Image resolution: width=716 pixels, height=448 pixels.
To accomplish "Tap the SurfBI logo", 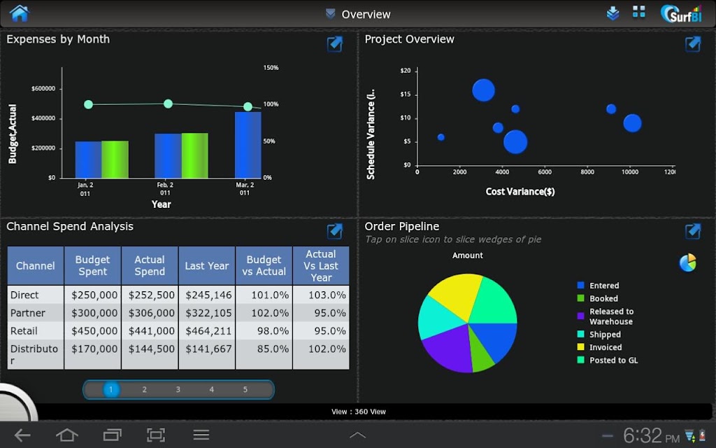I will pyautogui.click(x=681, y=14).
